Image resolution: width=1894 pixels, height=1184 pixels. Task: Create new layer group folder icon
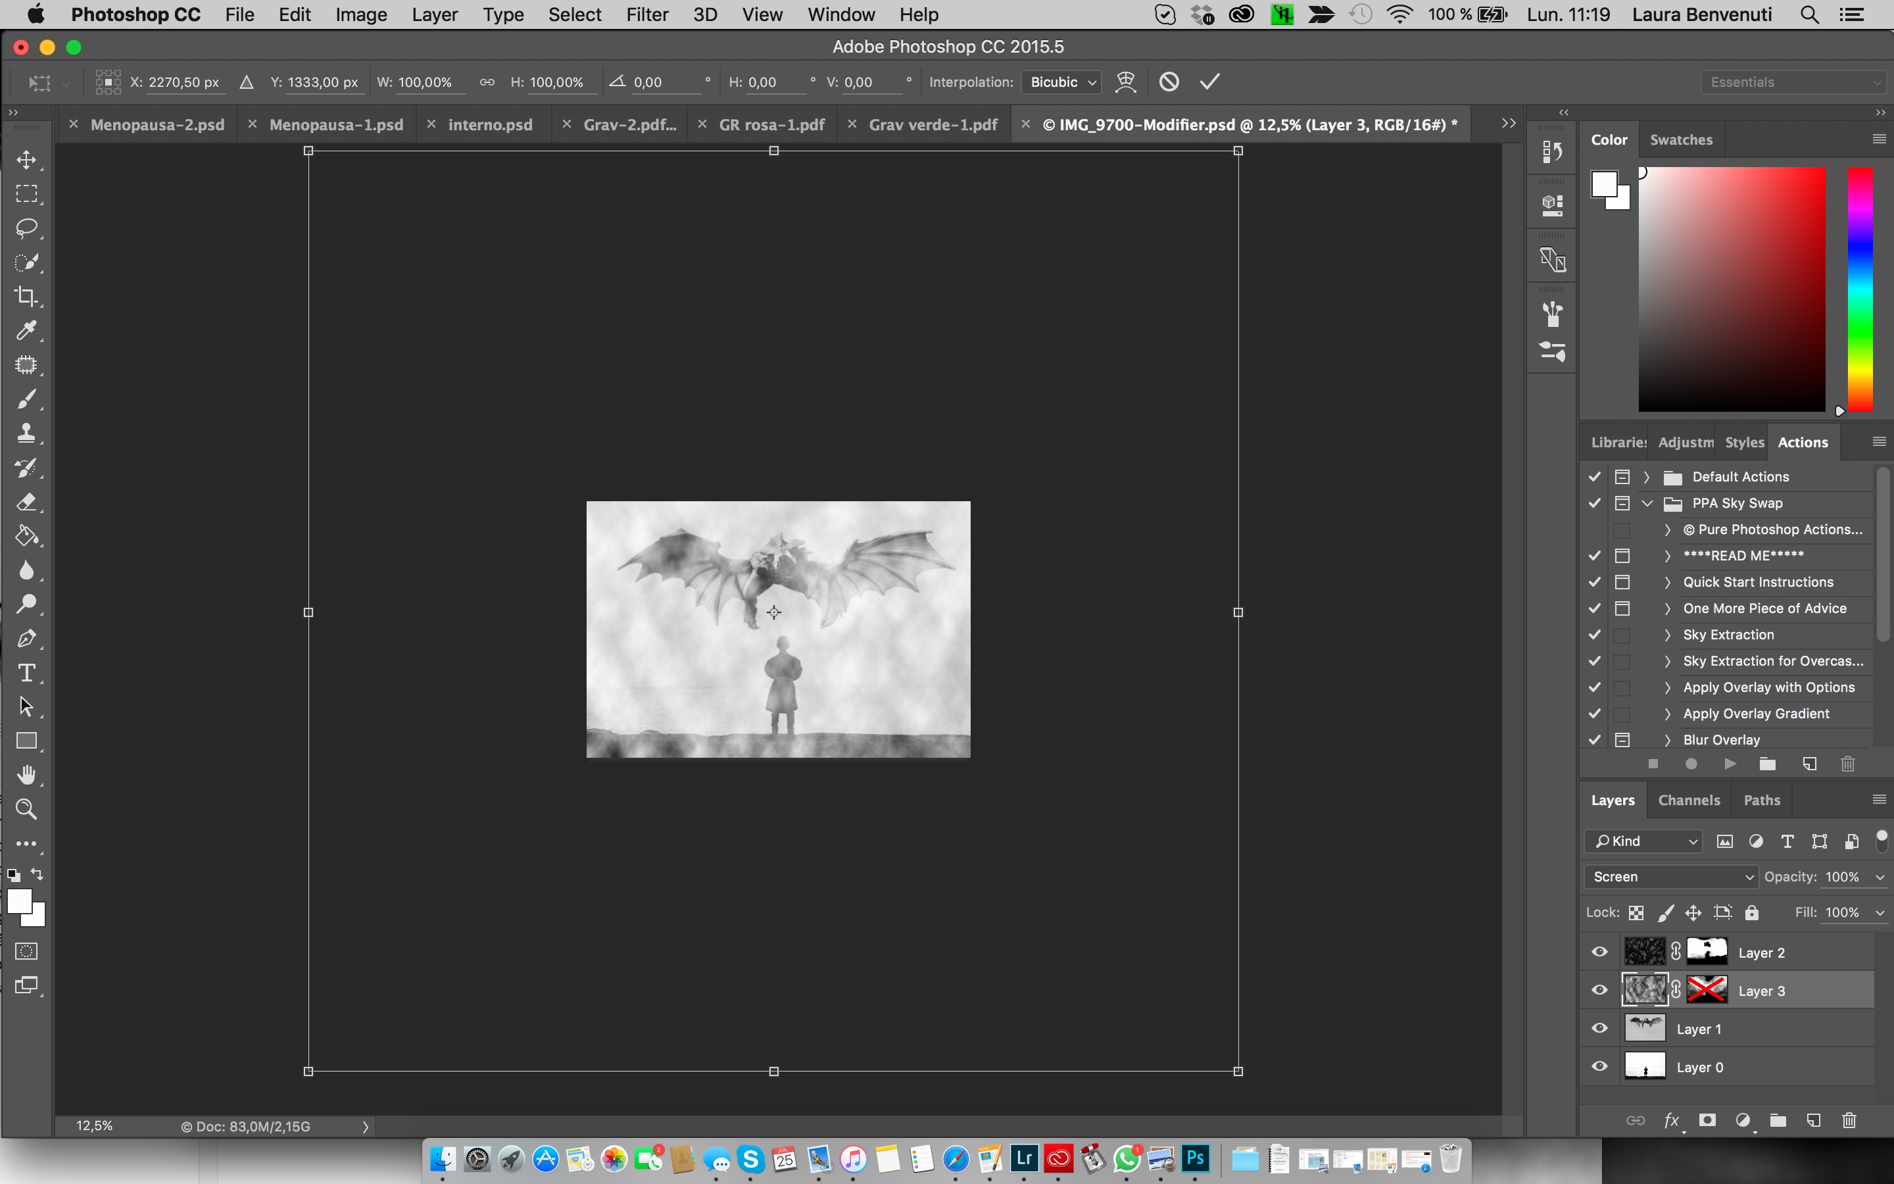[x=1778, y=1121]
